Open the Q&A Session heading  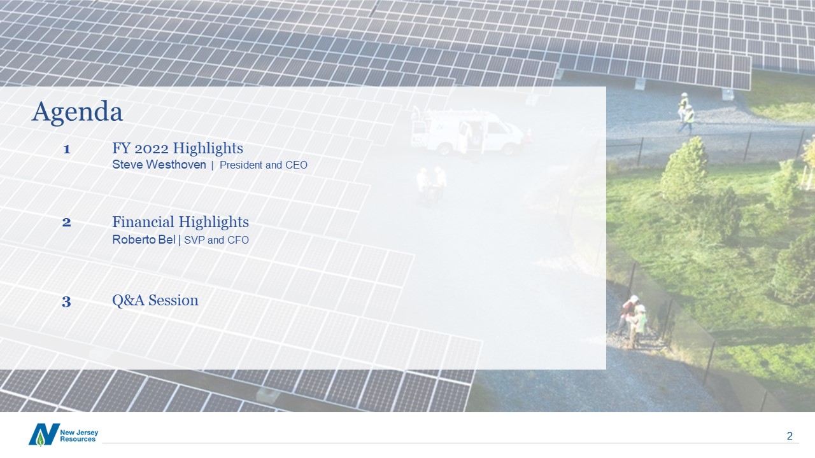(x=155, y=300)
